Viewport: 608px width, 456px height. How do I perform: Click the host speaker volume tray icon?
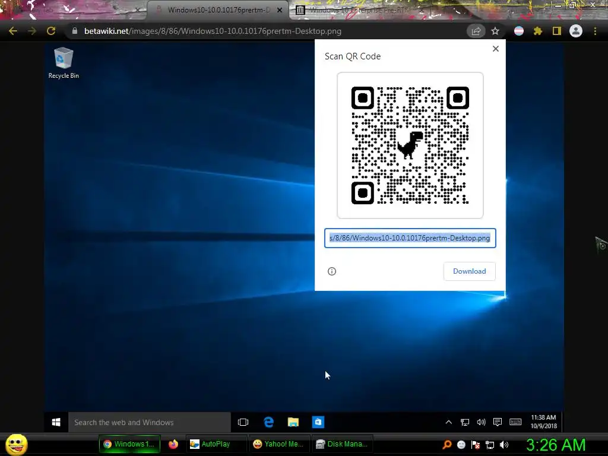pyautogui.click(x=504, y=445)
